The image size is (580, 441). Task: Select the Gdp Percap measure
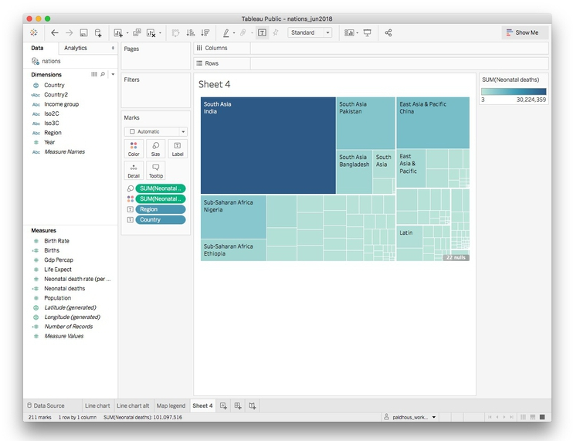click(x=59, y=260)
